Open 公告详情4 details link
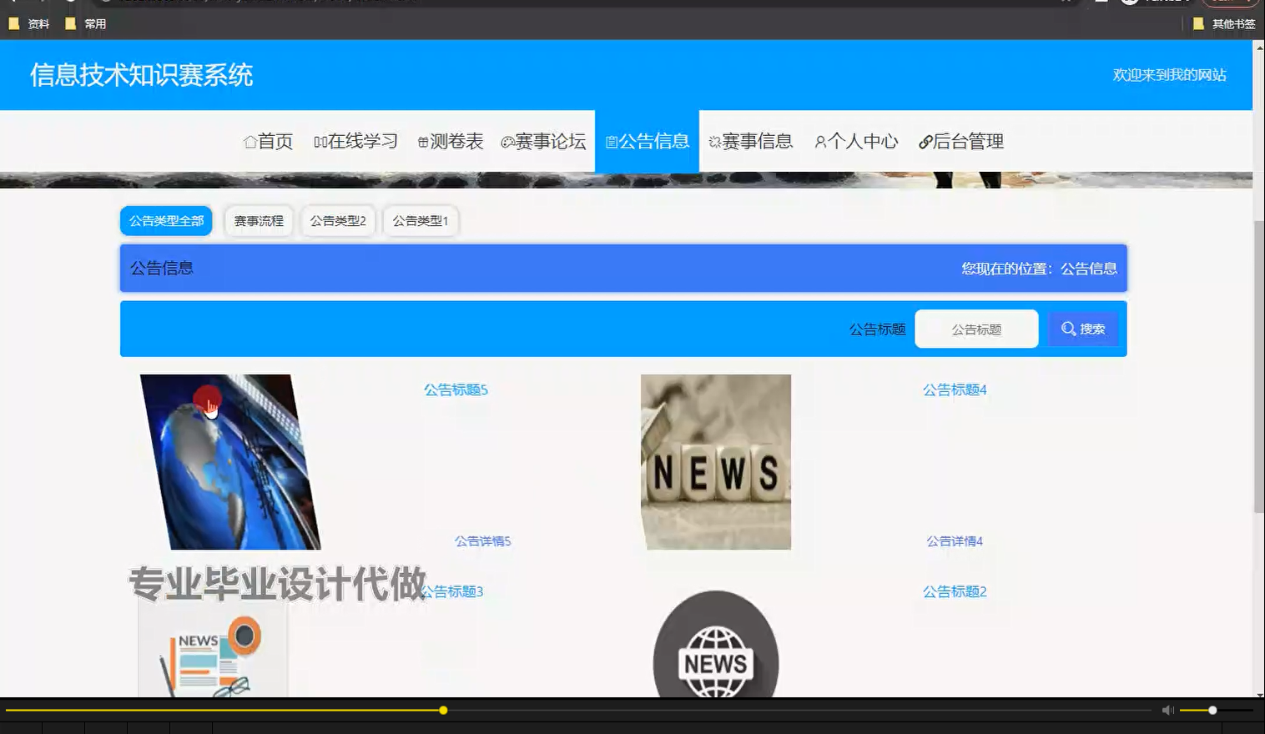 [954, 540]
